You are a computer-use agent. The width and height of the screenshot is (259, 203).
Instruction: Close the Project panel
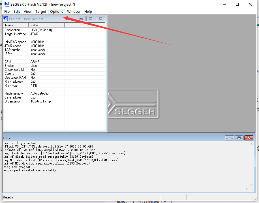point(100,19)
